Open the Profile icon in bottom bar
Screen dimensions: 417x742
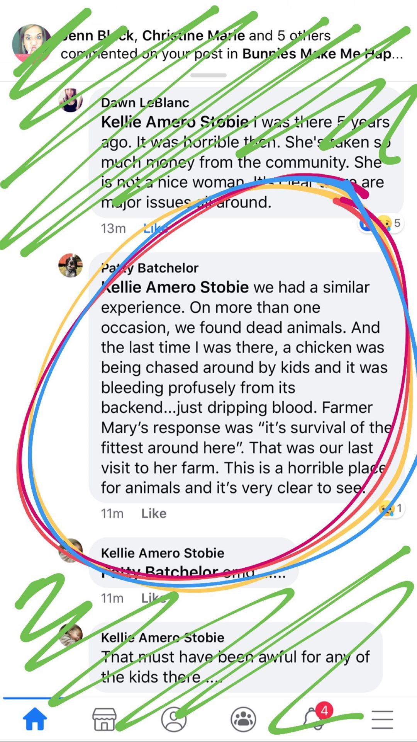coord(174,719)
